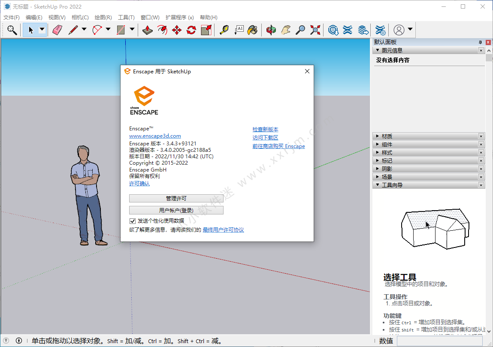Click the geolocation icon in status bar
Screen dimensions: 493x347
point(6,341)
